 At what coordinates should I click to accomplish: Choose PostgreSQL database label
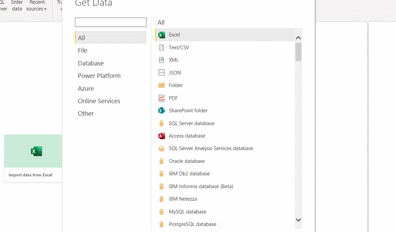tap(193, 224)
